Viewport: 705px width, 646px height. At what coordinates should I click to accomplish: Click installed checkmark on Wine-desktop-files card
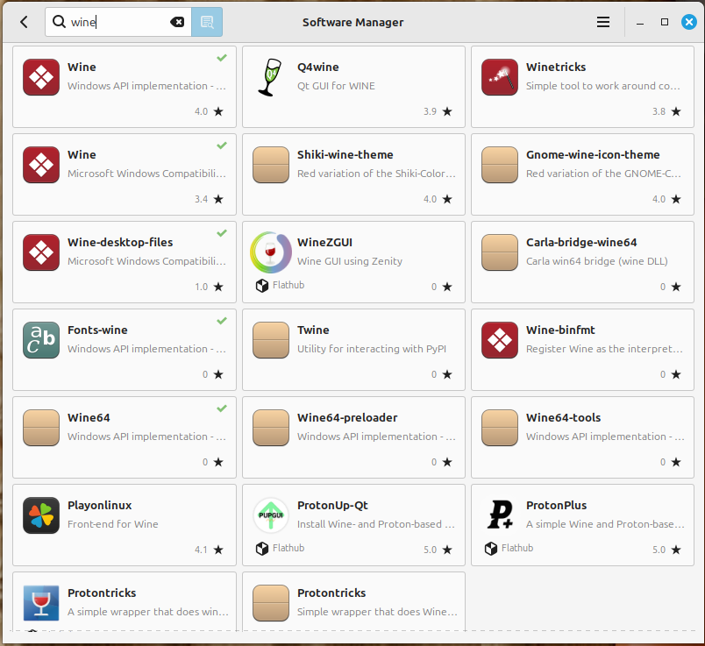pos(222,233)
